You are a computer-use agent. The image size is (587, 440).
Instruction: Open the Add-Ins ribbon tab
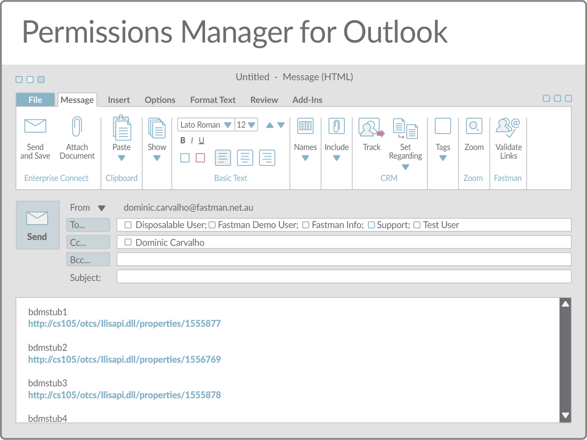tap(307, 100)
